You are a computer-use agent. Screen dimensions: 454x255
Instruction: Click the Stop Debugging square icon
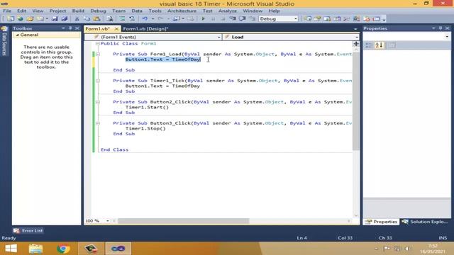pos(223,19)
